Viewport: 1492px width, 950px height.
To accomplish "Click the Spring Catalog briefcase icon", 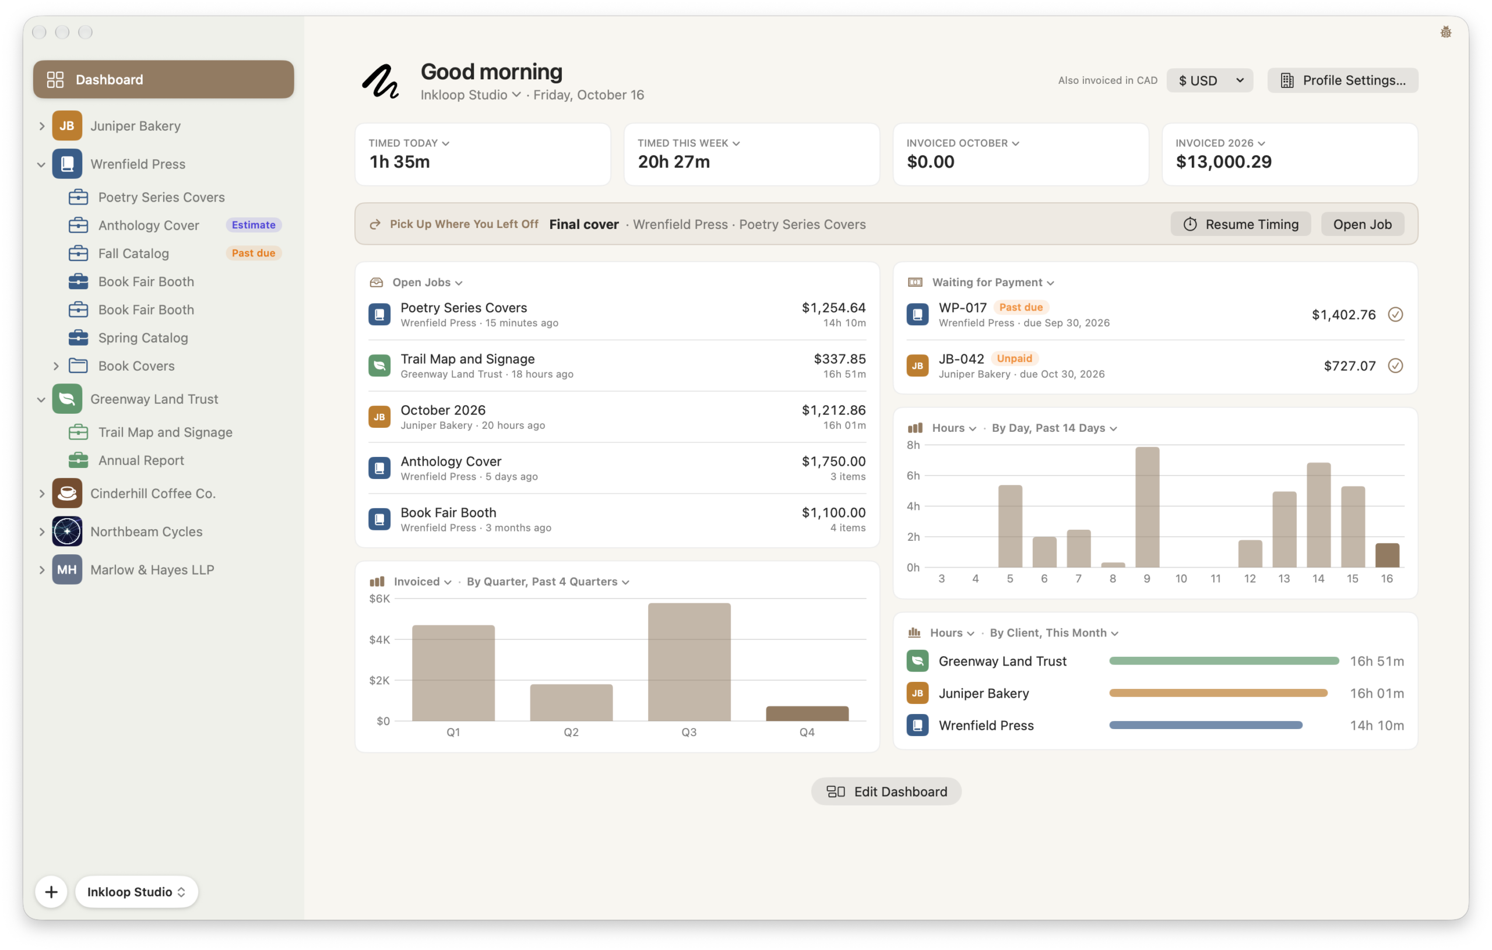I will [78, 337].
